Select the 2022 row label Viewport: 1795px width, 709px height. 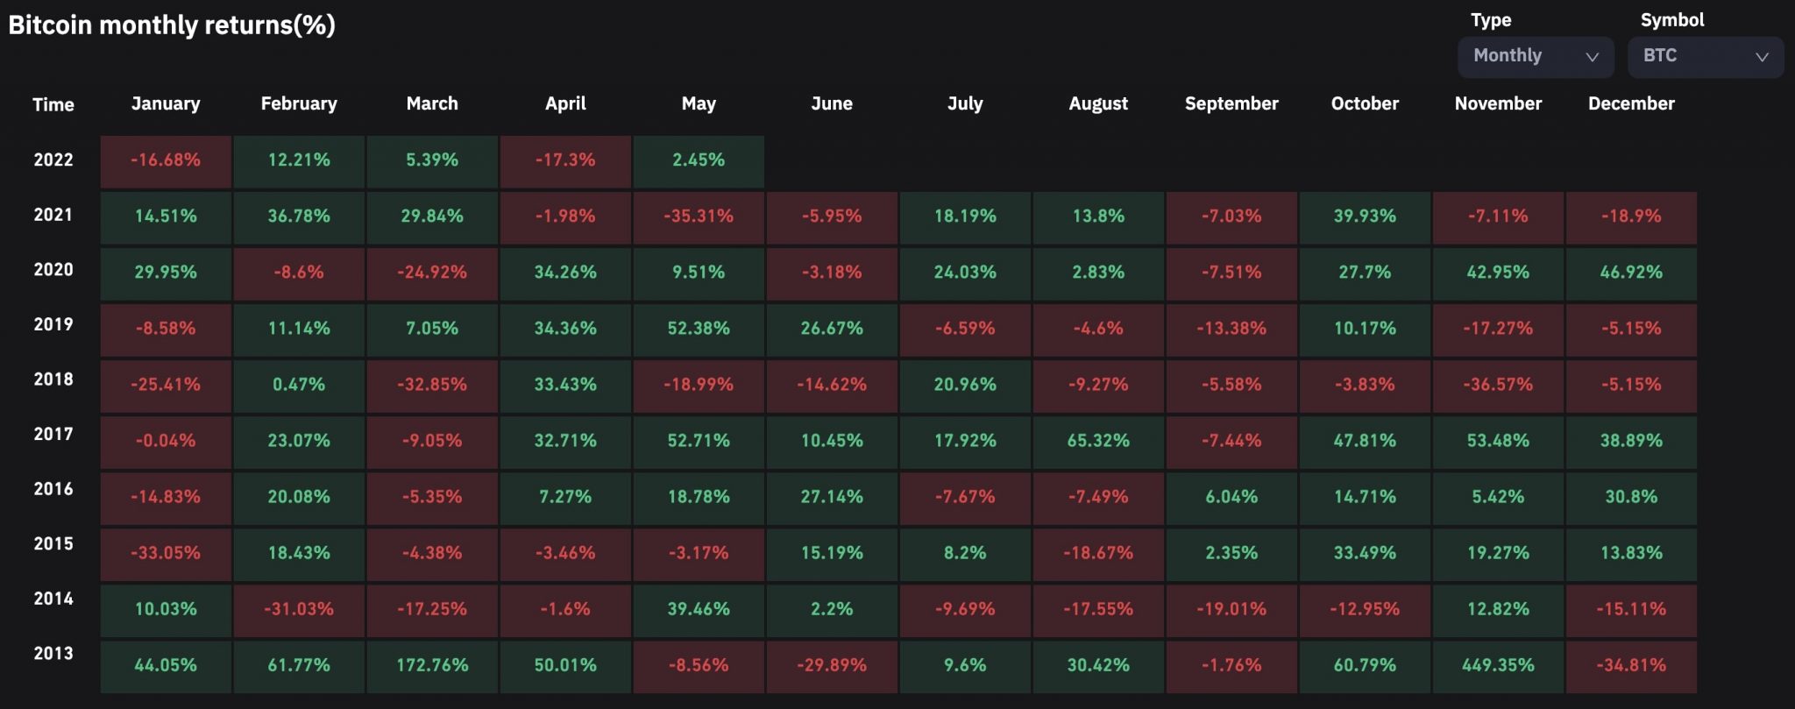tap(53, 160)
